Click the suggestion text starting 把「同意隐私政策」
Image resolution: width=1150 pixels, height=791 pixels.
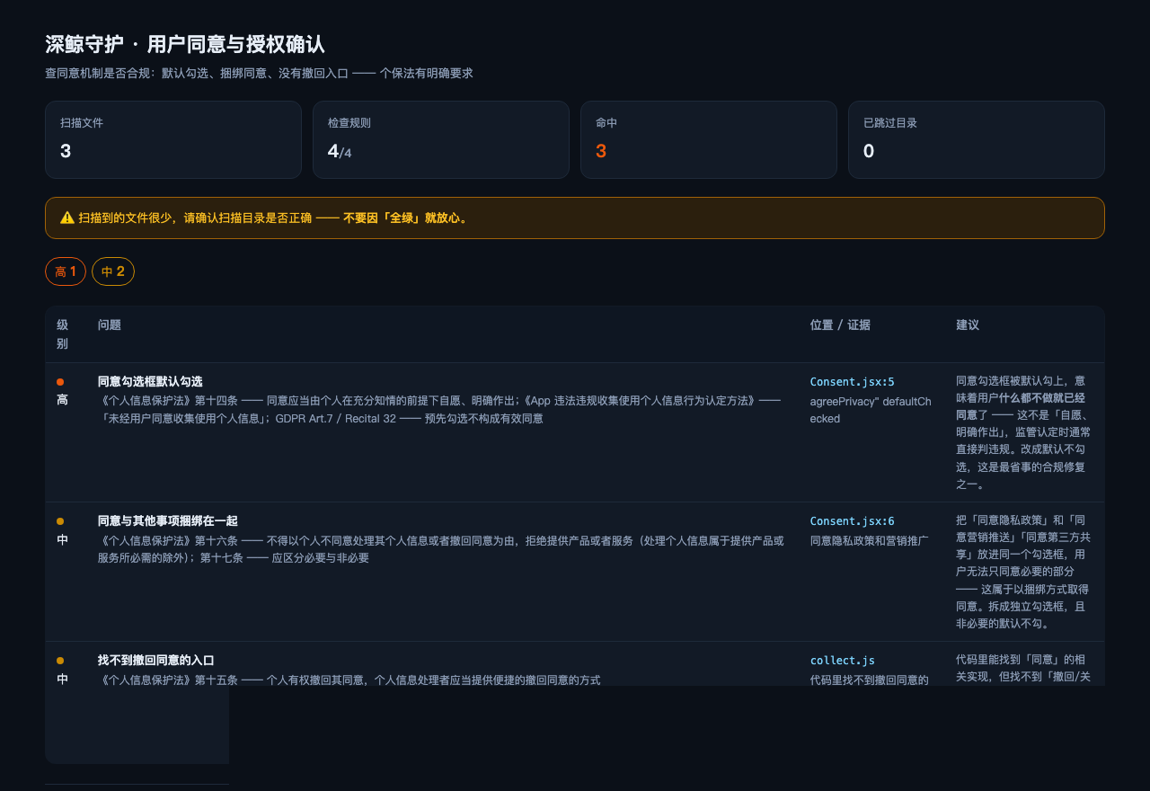1023,572
